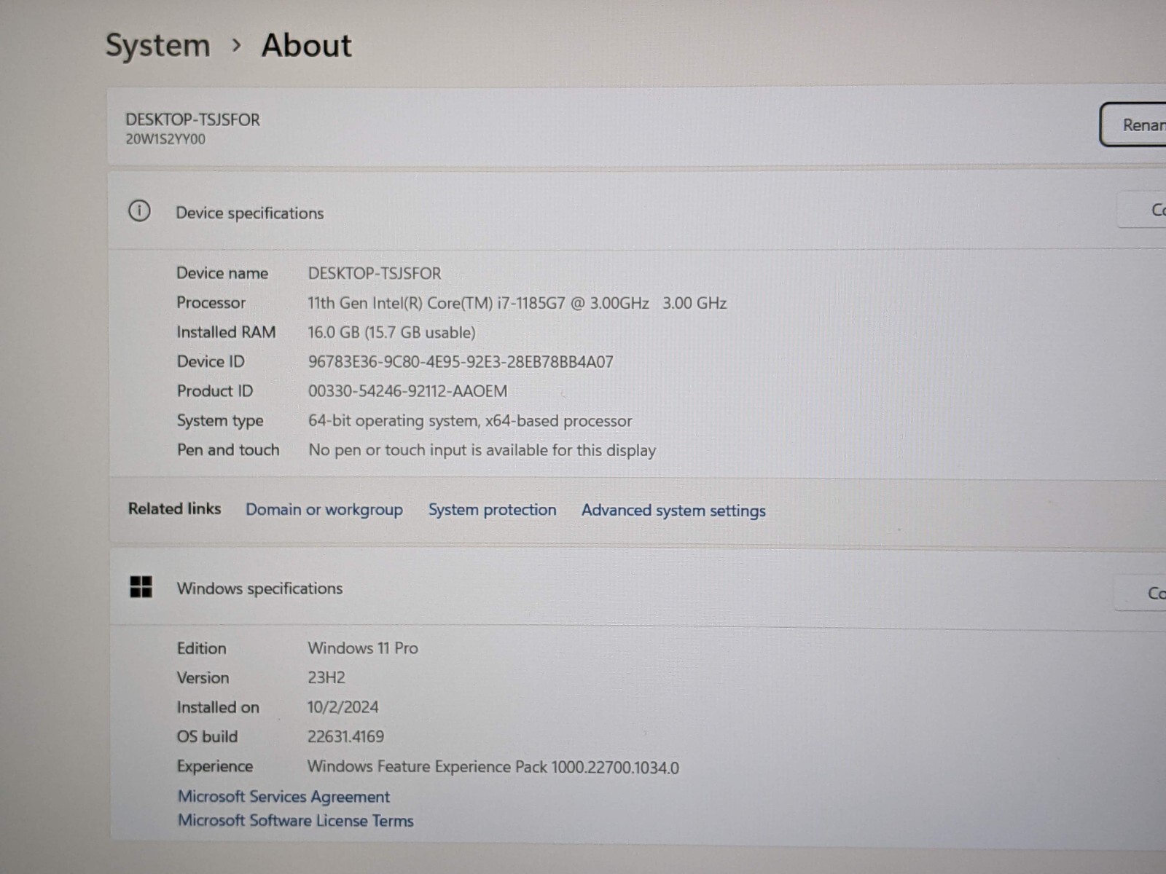Open Advanced system settings link
This screenshot has height=874, width=1166.
(x=673, y=511)
